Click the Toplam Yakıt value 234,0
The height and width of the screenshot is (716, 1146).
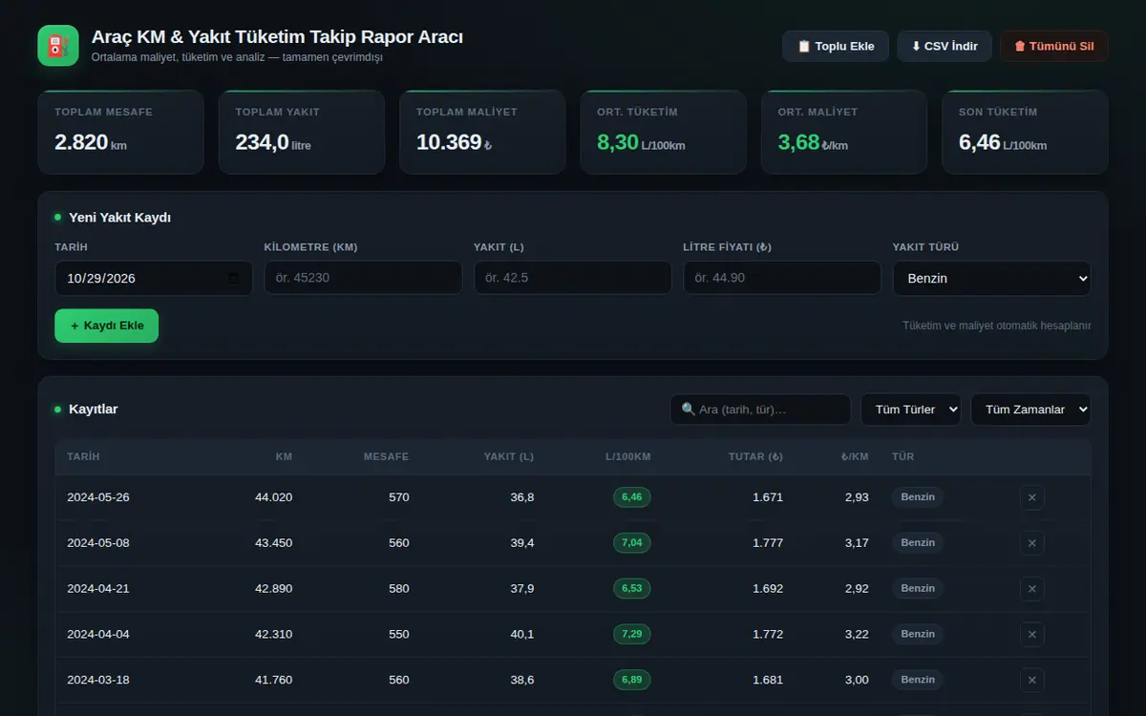tap(263, 142)
